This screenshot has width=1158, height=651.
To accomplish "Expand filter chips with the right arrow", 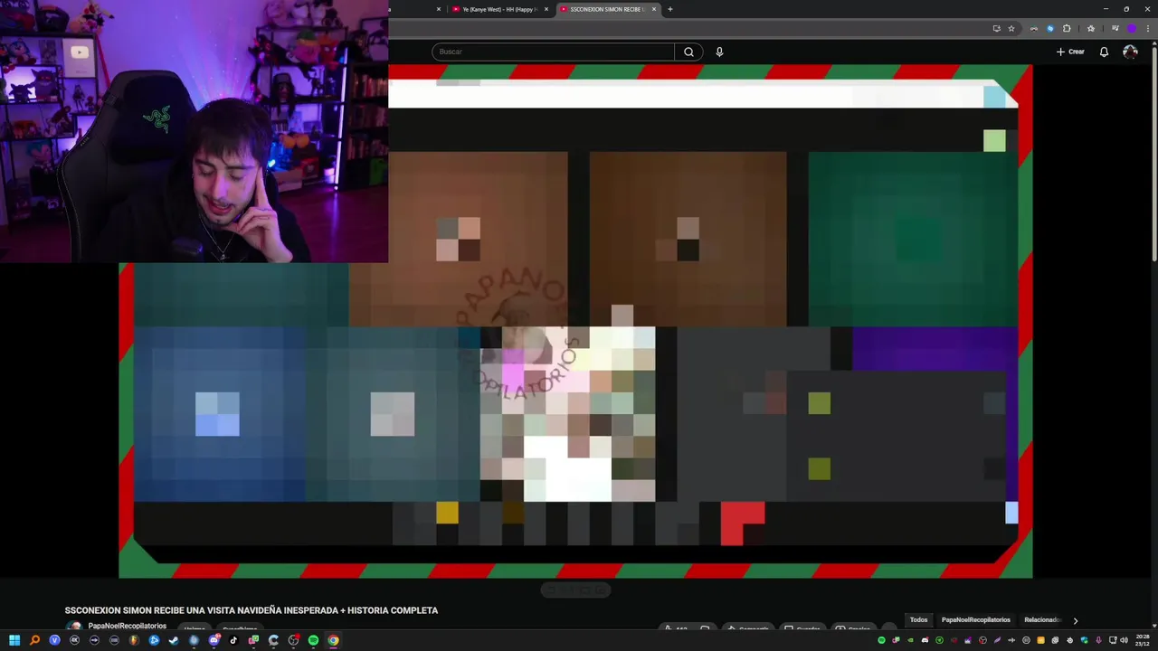I will (x=1075, y=620).
